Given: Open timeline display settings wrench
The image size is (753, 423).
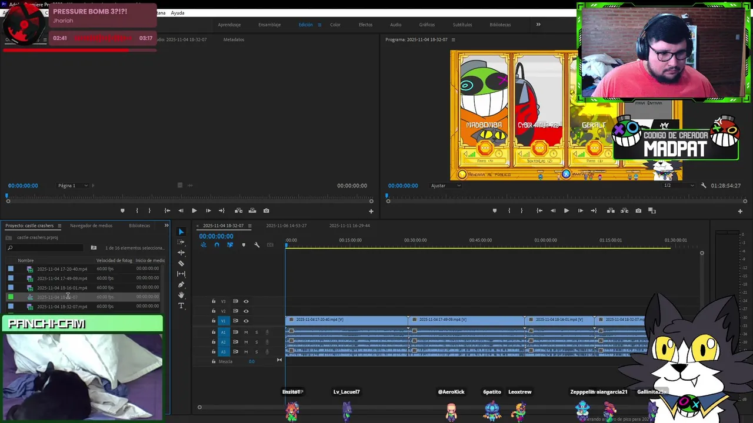Looking at the screenshot, I should click(x=256, y=245).
